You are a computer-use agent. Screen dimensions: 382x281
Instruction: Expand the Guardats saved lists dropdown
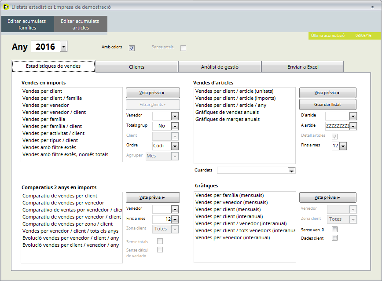click(291, 170)
